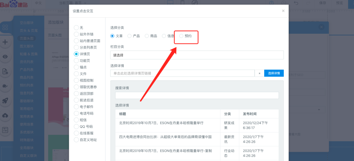Choose 在线客服 radio option
Screen dimensions: 354x161
[76, 133]
